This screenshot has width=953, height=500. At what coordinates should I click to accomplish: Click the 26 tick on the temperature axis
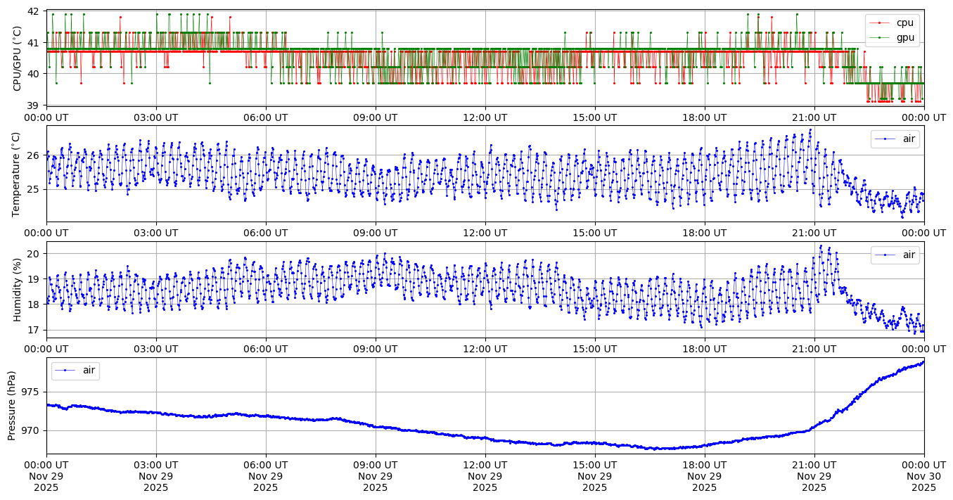34,155
